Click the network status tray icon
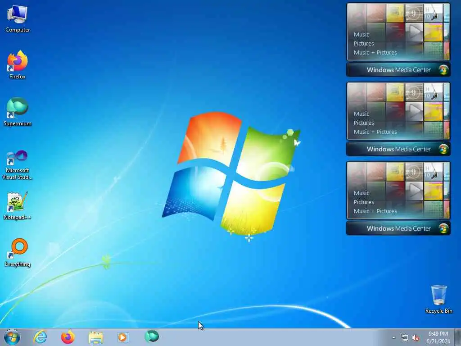This screenshot has width=461, height=346. click(x=405, y=338)
